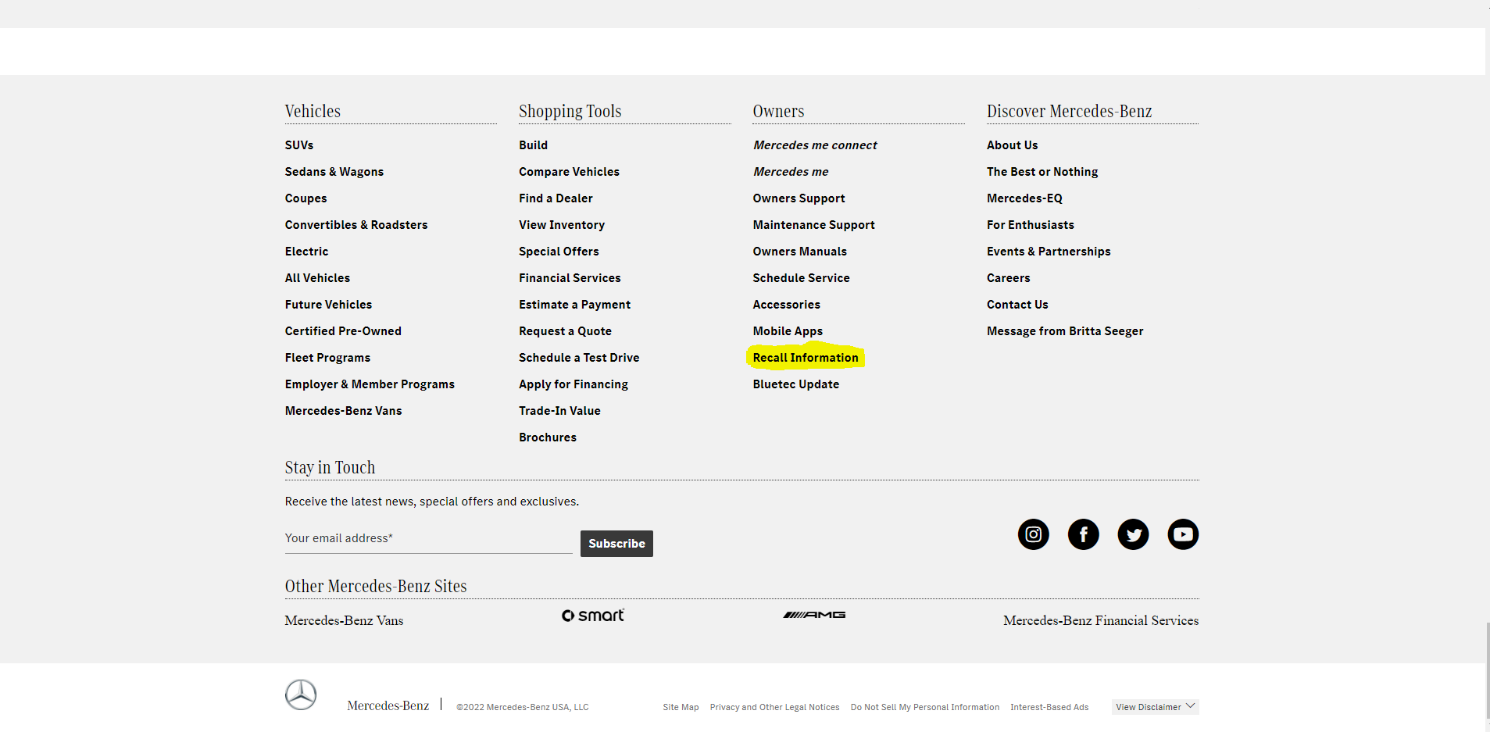
Task: Open the Instagram social icon
Action: [1033, 534]
